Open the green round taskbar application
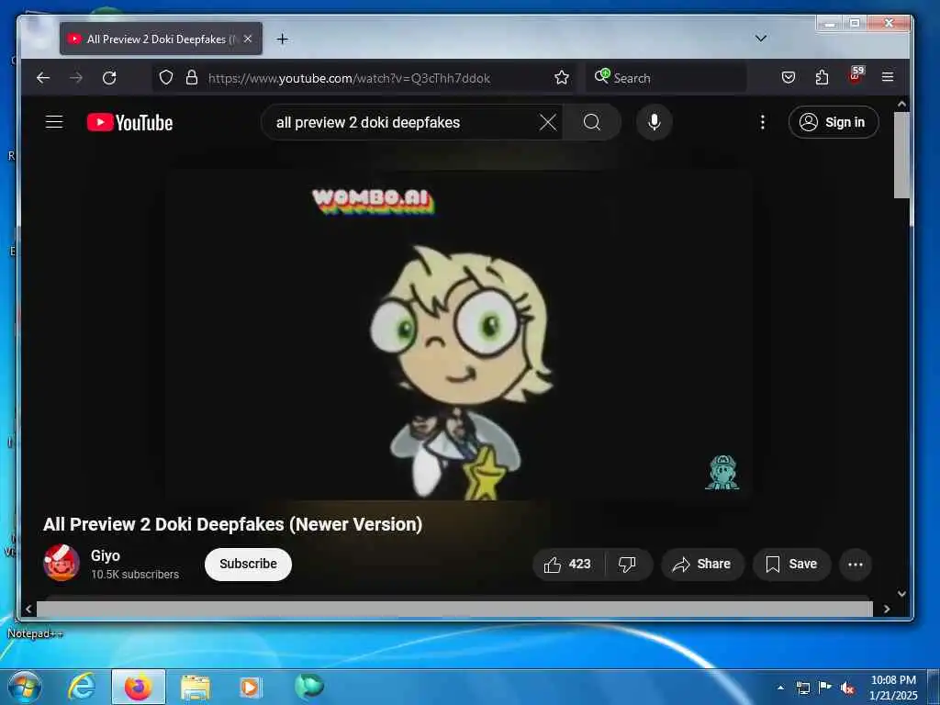The image size is (940, 705). (309, 687)
